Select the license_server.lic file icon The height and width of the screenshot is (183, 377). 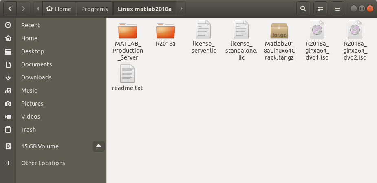(203, 29)
